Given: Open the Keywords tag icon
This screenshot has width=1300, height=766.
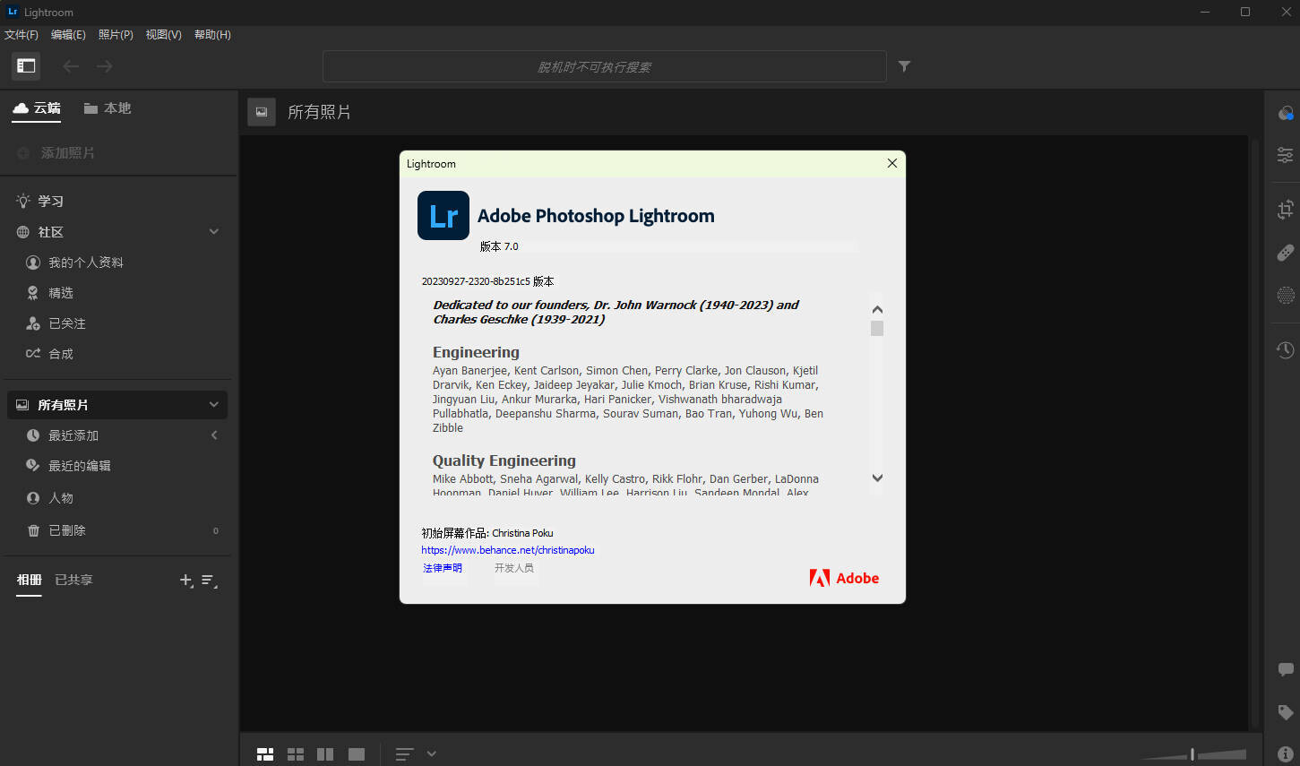Looking at the screenshot, I should point(1286,712).
